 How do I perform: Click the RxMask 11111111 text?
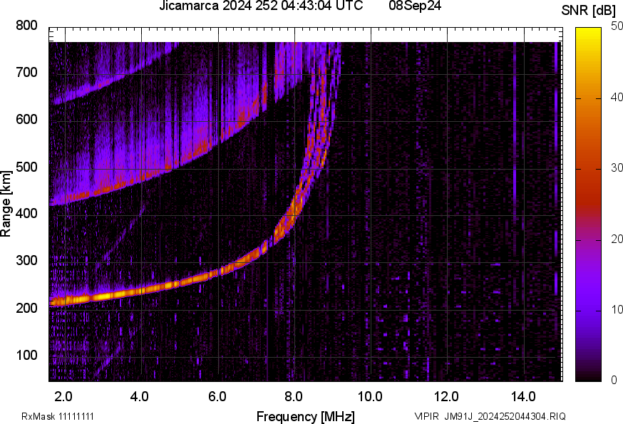tap(58, 416)
